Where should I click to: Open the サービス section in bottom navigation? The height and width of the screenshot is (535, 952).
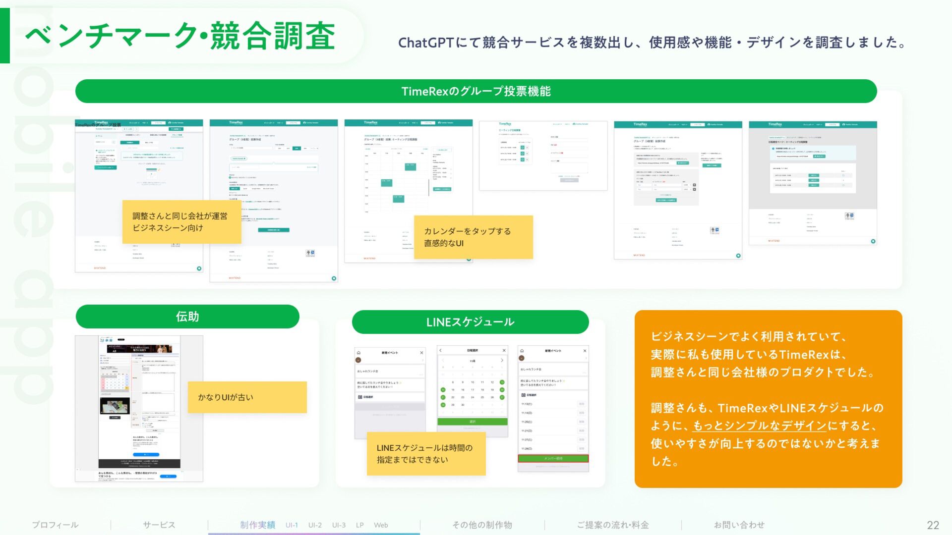coord(159,525)
